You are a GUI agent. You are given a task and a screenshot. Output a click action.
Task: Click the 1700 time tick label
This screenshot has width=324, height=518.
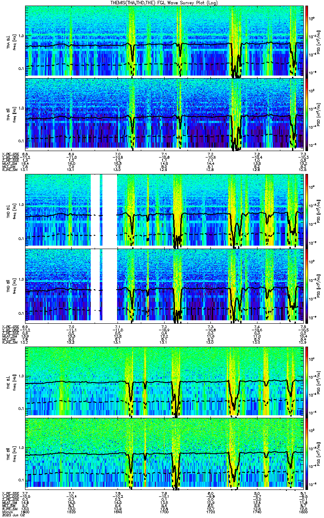click(x=164, y=512)
